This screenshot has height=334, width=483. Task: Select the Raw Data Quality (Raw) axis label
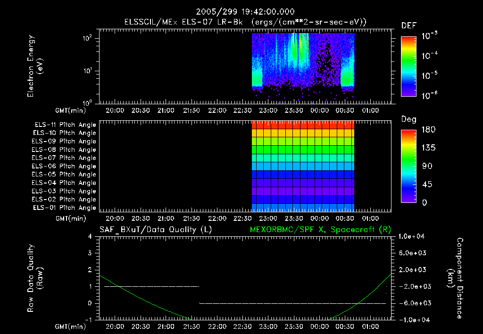coord(35,278)
